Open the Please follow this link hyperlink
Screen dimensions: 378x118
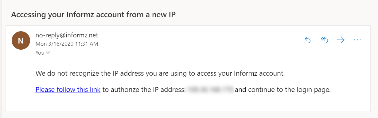coord(68,90)
